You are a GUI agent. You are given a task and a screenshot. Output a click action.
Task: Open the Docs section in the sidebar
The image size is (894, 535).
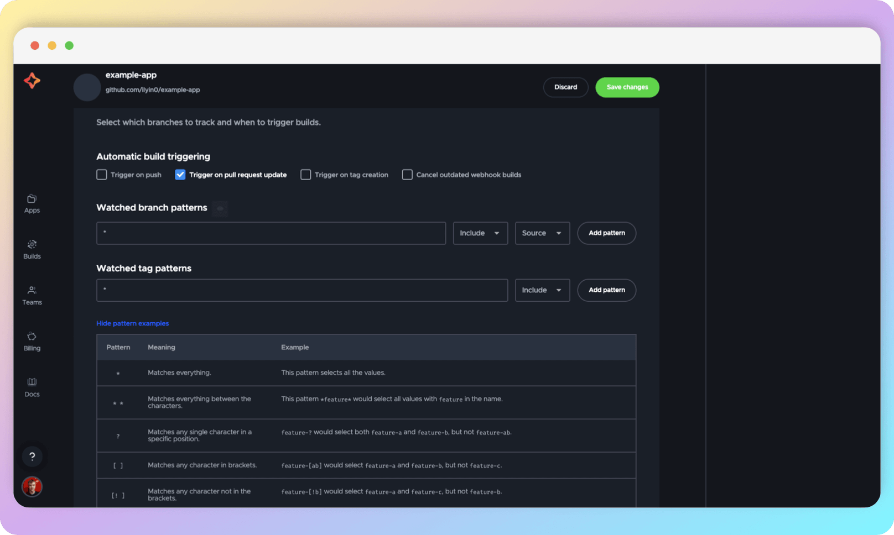tap(32, 387)
